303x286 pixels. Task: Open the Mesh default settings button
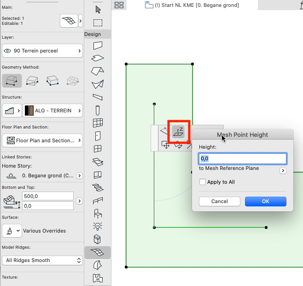(x=69, y=21)
